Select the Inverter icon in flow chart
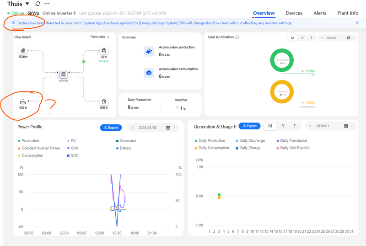Screen dimensions: 366x246 [x=63, y=75]
